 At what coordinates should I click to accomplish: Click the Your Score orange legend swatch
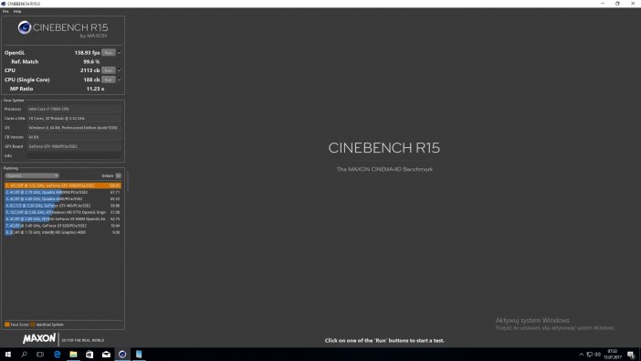7,324
